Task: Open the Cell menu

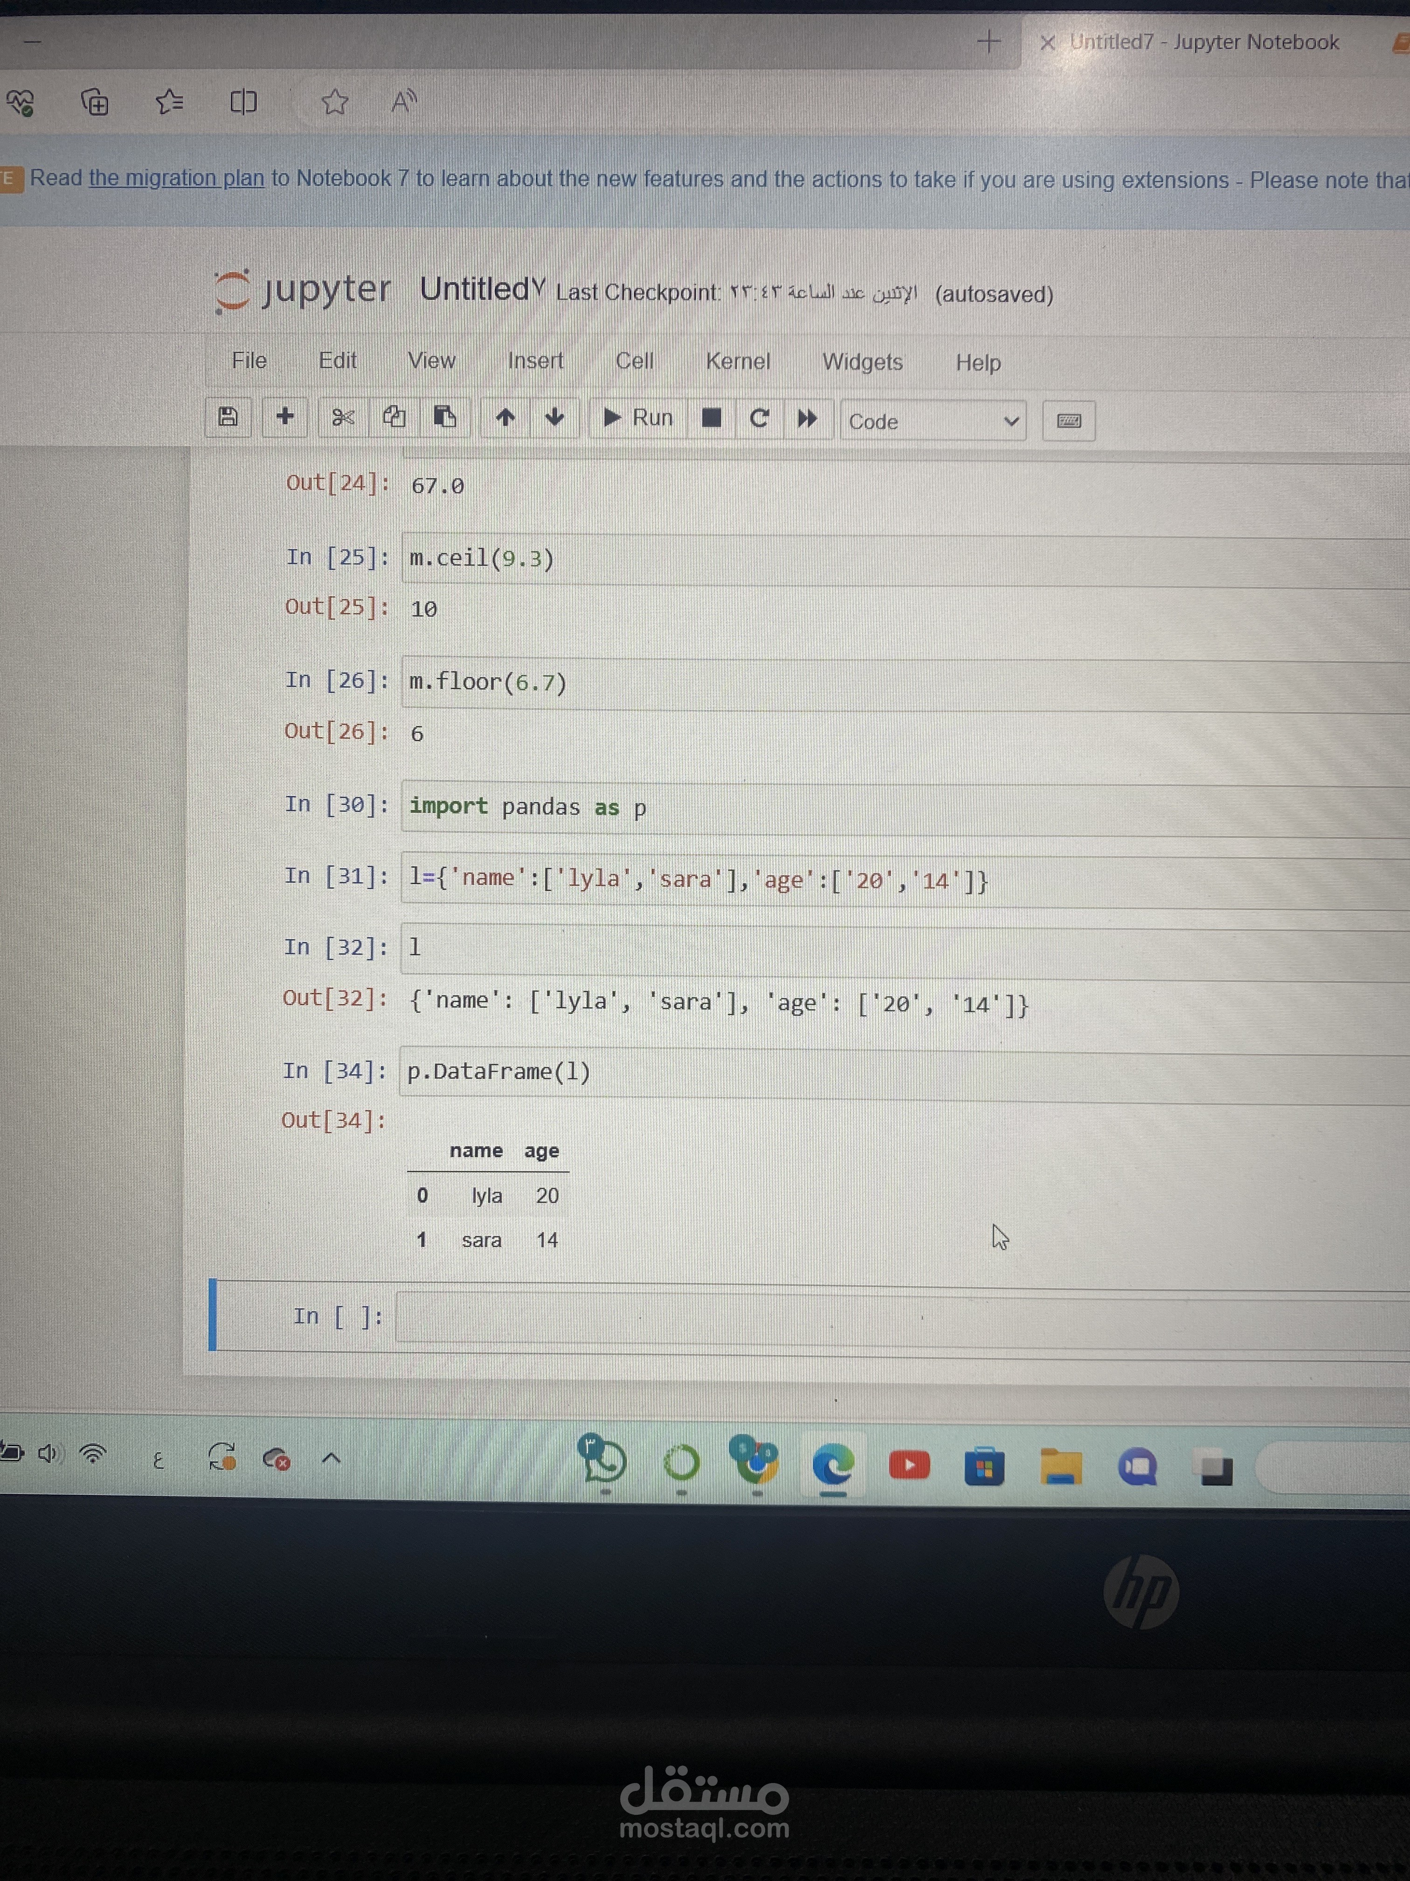Action: coord(635,361)
